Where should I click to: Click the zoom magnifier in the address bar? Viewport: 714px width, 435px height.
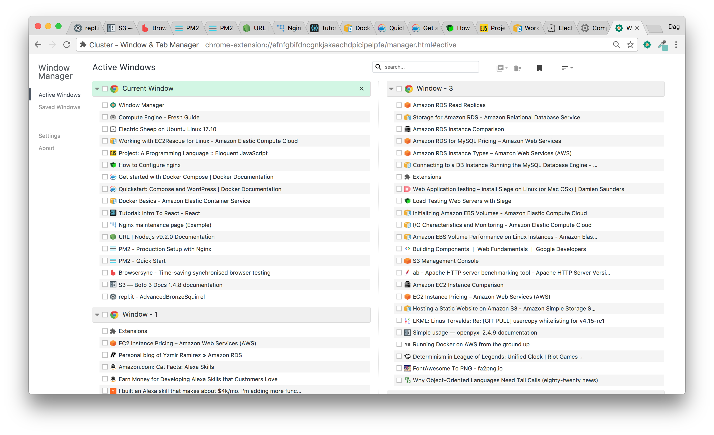coord(616,45)
